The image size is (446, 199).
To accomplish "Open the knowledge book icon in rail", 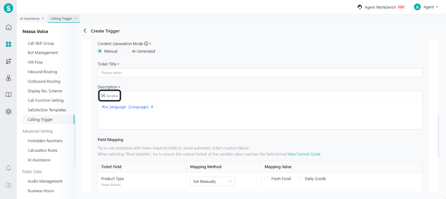I will pos(9,95).
